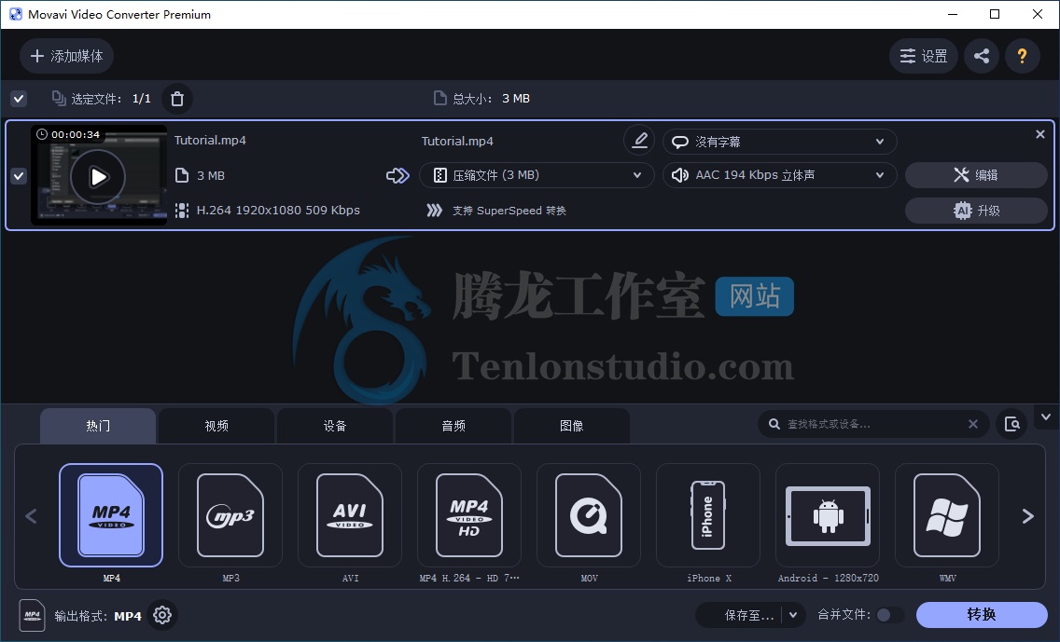
Task: Switch to the Devices (设备) tab
Action: (335, 426)
